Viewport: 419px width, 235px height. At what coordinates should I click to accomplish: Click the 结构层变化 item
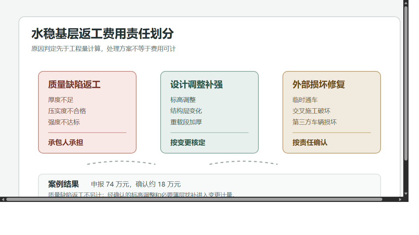(x=186, y=111)
